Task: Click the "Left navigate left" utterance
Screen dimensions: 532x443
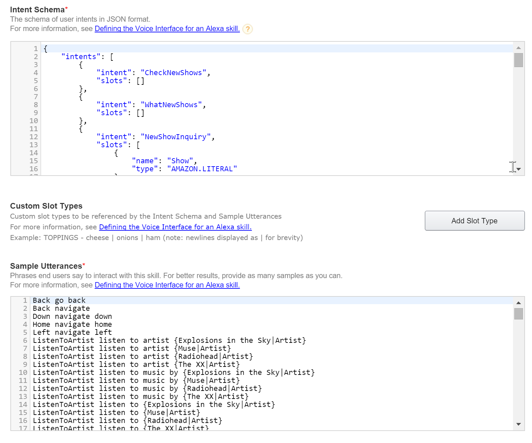Action: pyautogui.click(x=72, y=333)
